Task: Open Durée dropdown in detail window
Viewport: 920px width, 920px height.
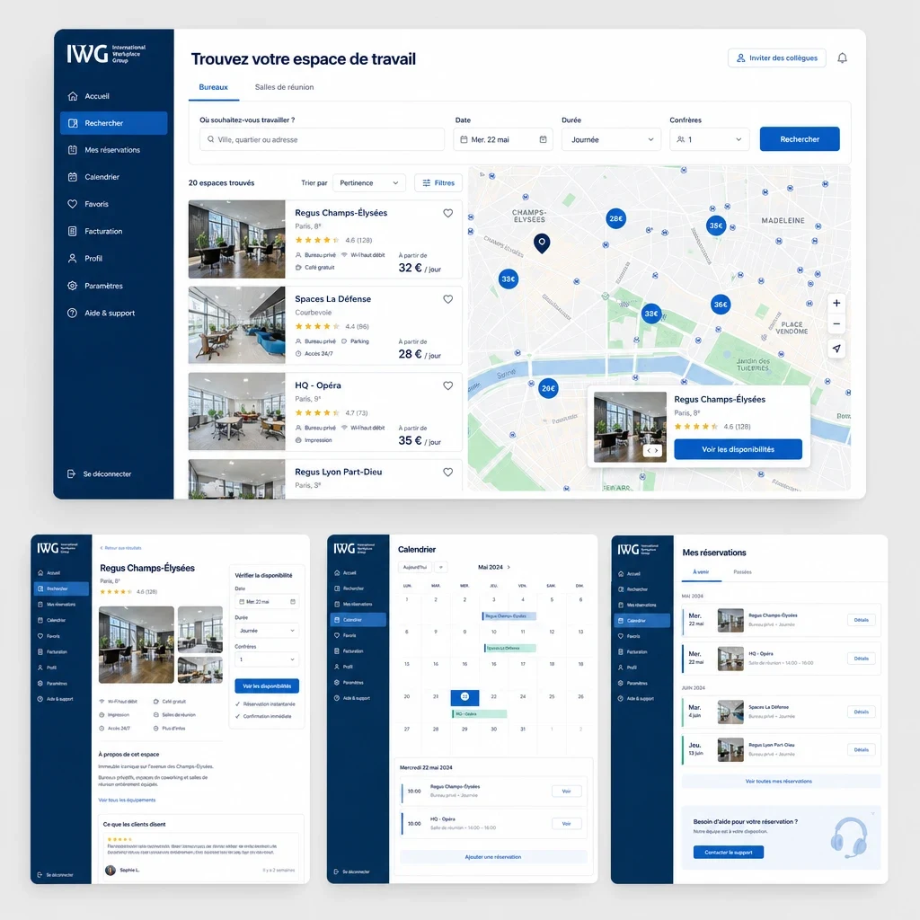Action: tap(267, 631)
